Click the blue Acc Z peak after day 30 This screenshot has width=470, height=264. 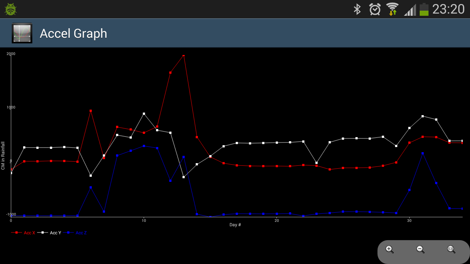pyautogui.click(x=423, y=153)
